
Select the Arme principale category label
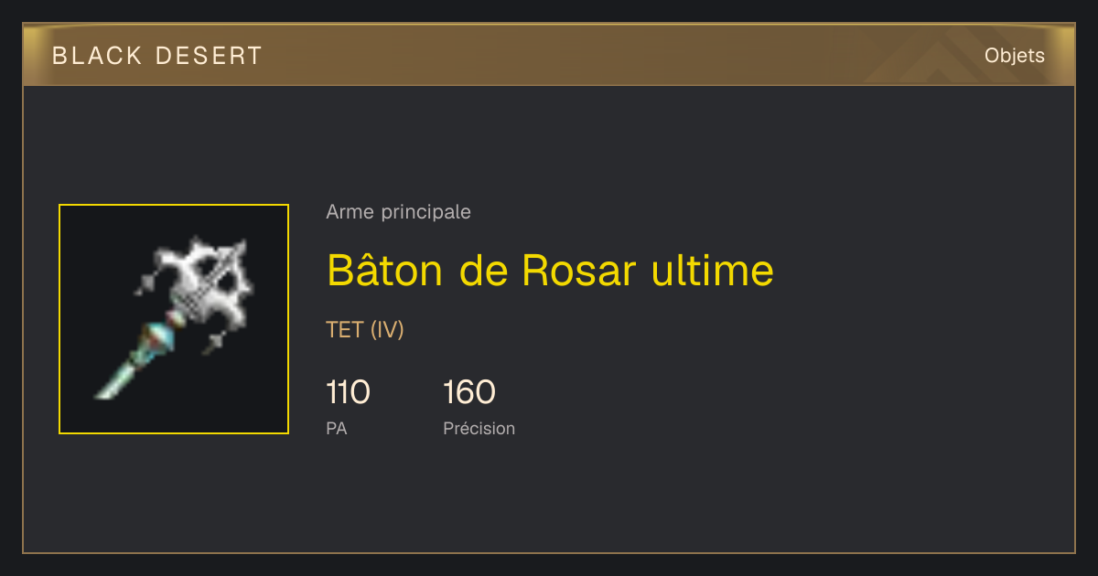(399, 212)
